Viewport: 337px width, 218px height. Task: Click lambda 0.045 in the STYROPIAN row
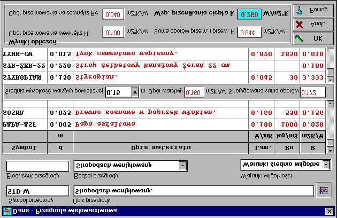[x=262, y=77]
